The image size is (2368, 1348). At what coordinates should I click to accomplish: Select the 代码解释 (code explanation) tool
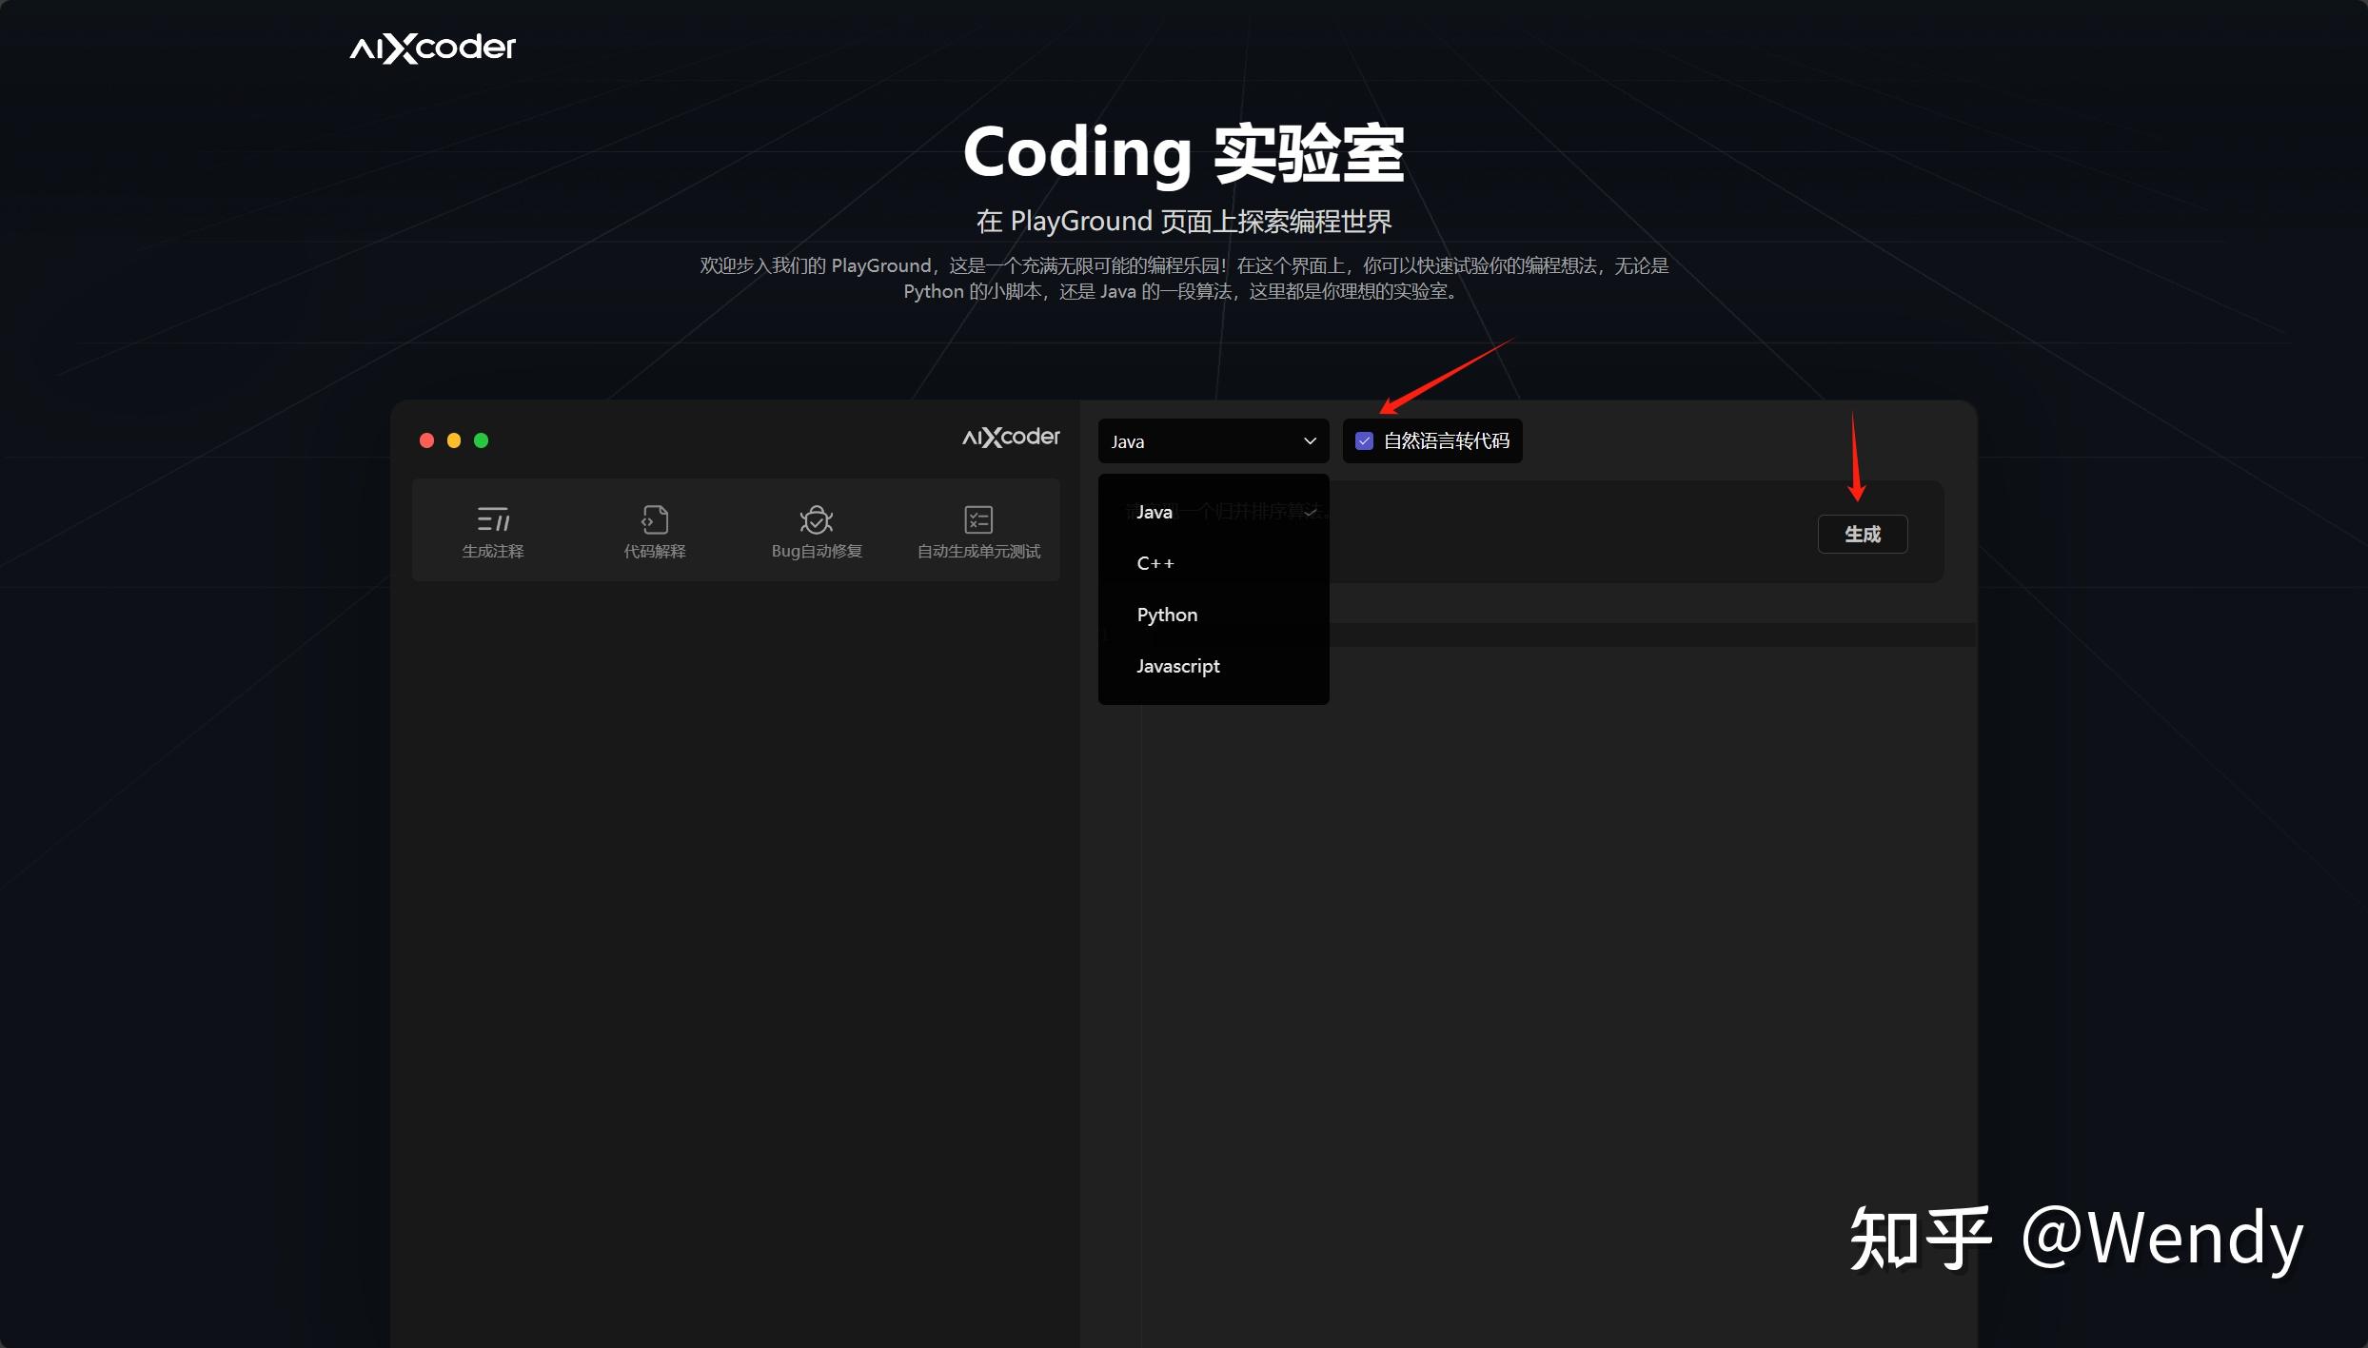click(x=654, y=531)
